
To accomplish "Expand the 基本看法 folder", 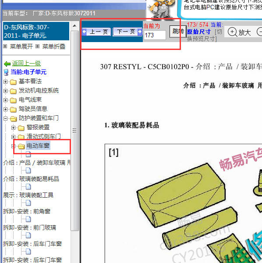I will click(5, 82).
